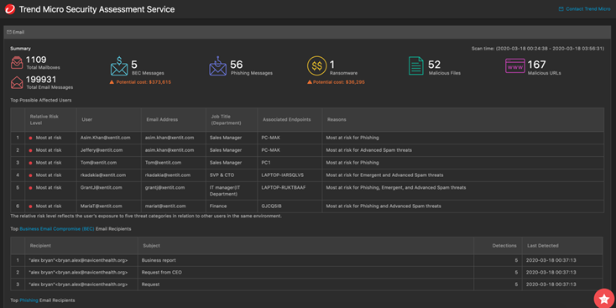This screenshot has height=308, width=616.
Task: Click email address rkadakia@xentit.com
Action: [x=168, y=175]
